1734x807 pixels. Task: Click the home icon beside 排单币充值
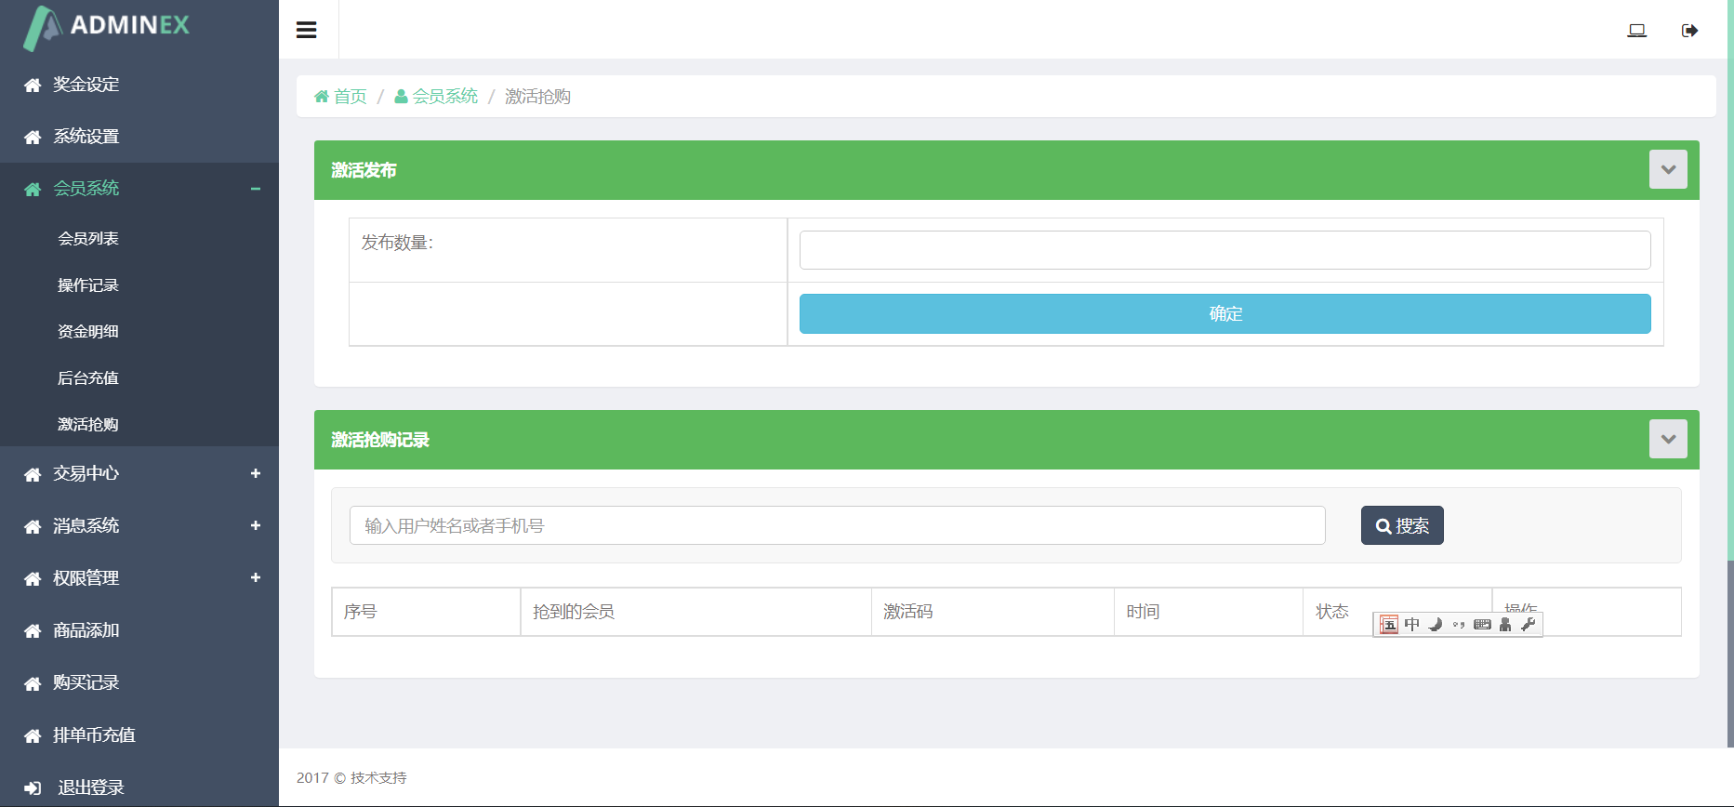tap(33, 736)
